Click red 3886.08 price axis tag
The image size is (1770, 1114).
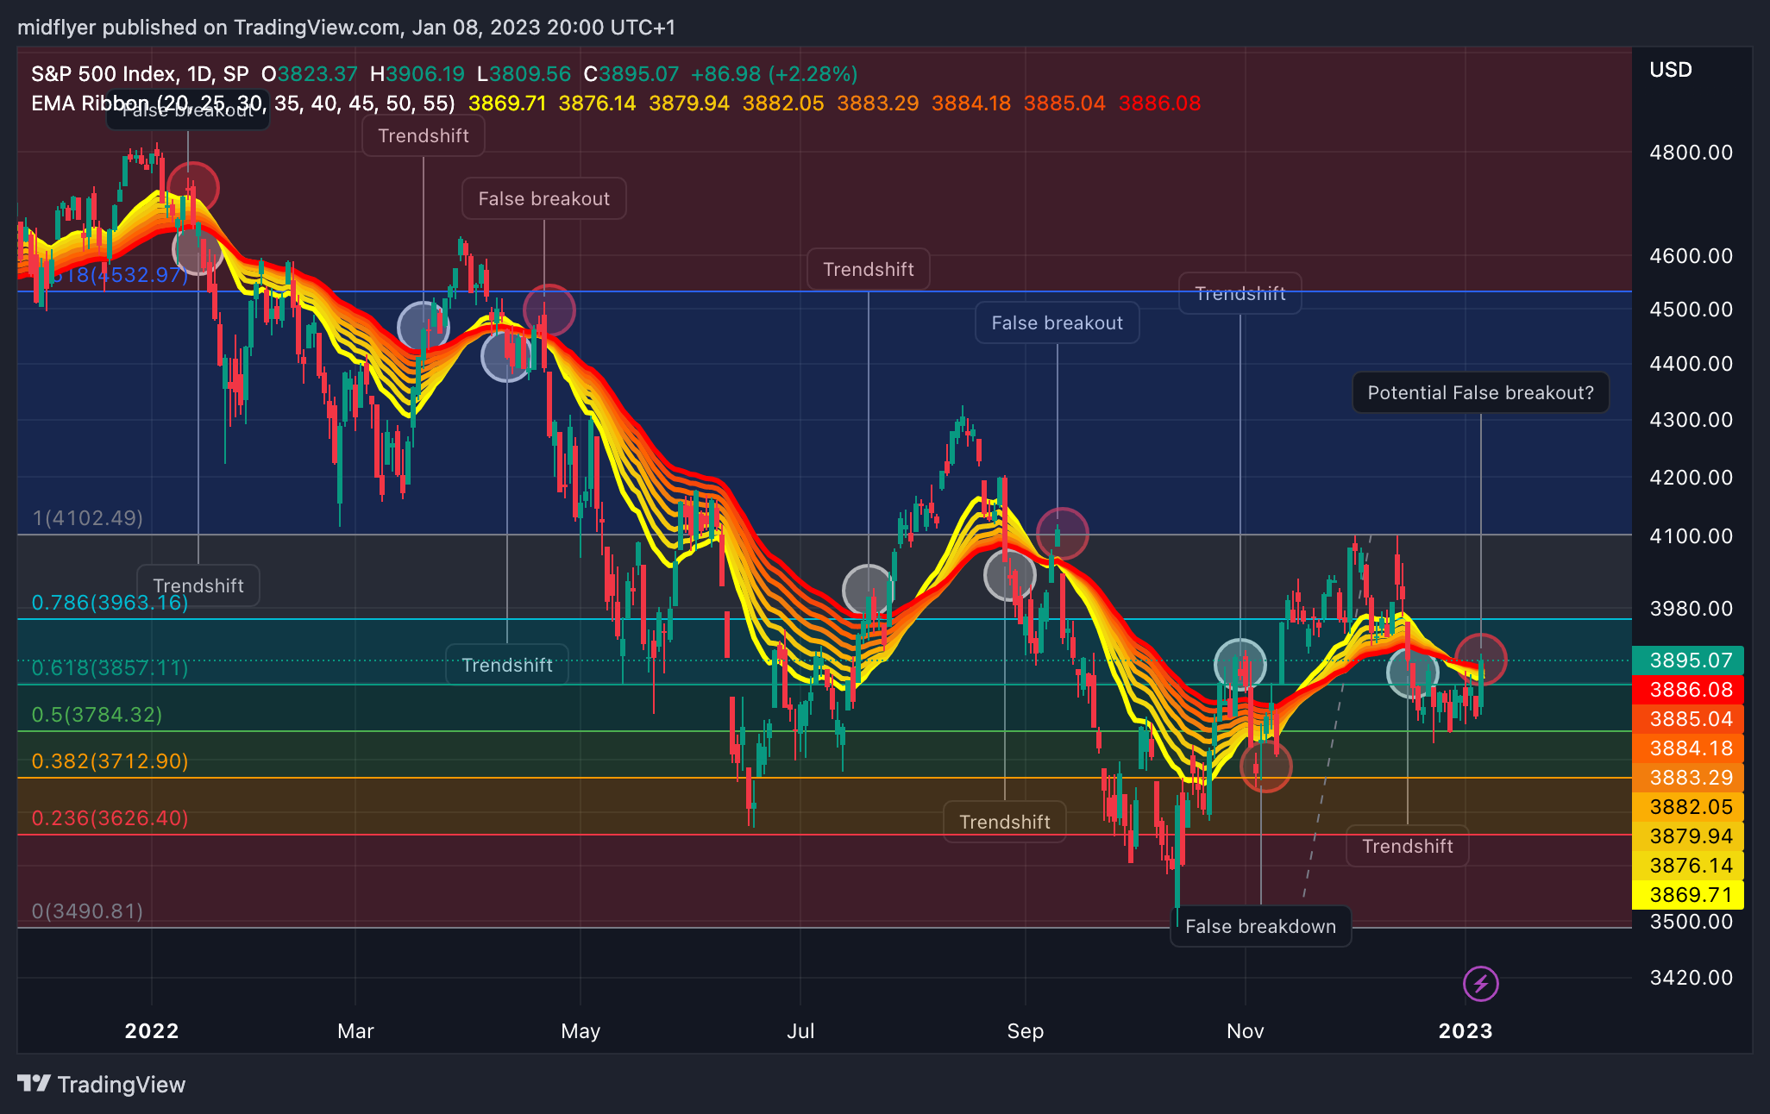pos(1688,690)
